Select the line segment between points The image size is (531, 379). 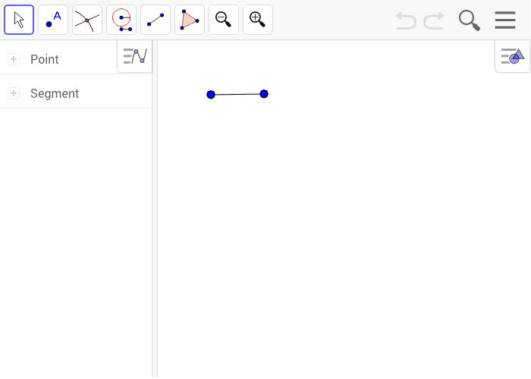(237, 94)
